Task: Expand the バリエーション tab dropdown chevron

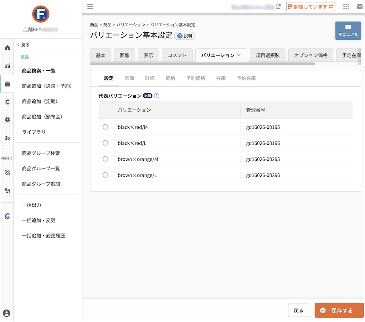Action: (238, 55)
